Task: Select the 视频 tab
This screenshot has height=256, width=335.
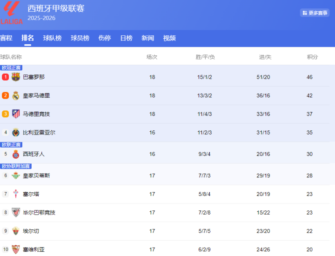Action: 169,38
